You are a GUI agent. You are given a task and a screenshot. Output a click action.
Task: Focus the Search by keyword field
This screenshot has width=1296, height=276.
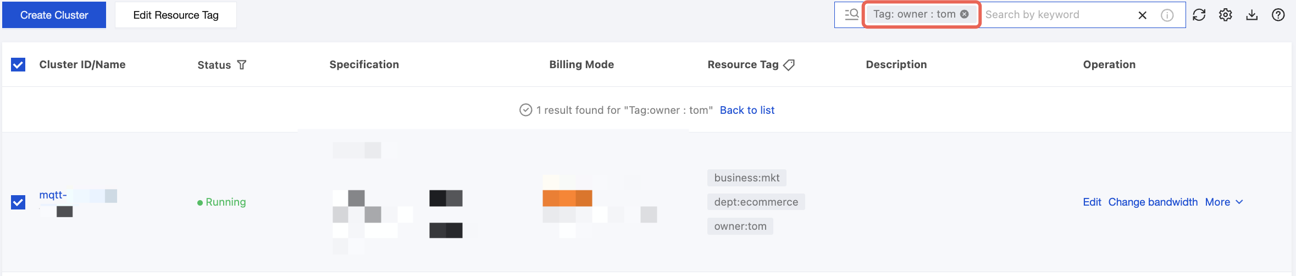tap(1055, 15)
